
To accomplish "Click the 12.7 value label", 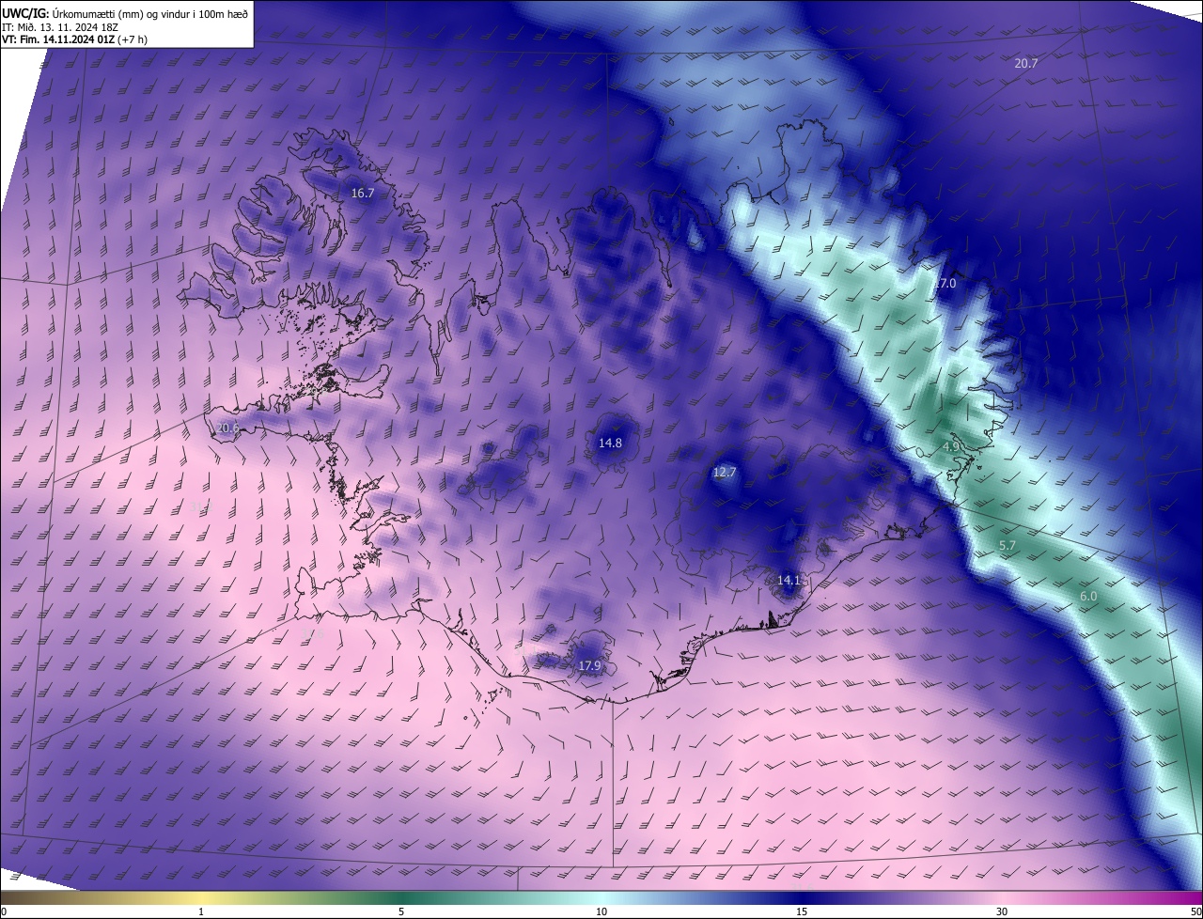I will tap(725, 473).
